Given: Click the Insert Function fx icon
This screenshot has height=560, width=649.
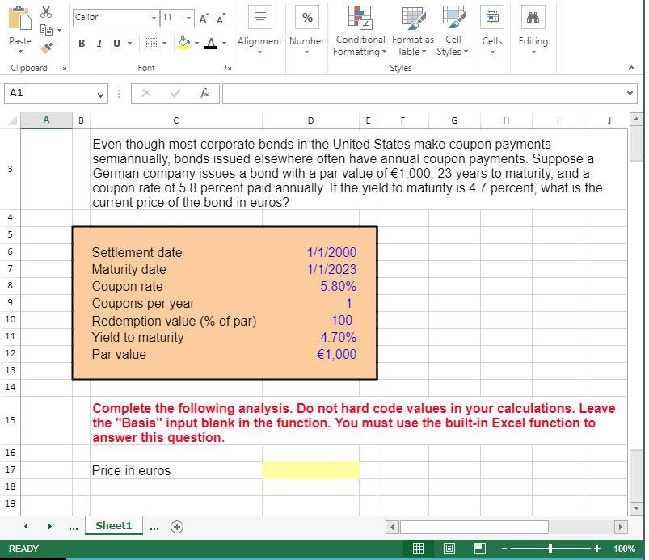Looking at the screenshot, I should [204, 93].
